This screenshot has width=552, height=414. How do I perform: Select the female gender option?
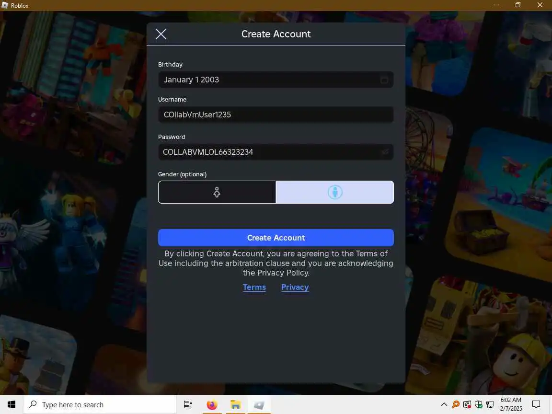click(x=217, y=192)
